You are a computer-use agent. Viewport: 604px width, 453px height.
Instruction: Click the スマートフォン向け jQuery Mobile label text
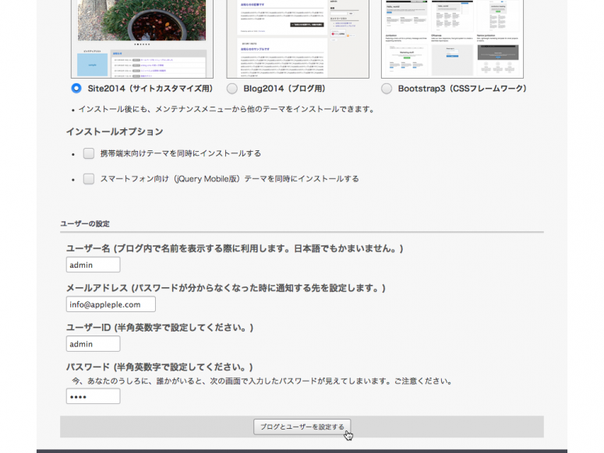(x=229, y=178)
